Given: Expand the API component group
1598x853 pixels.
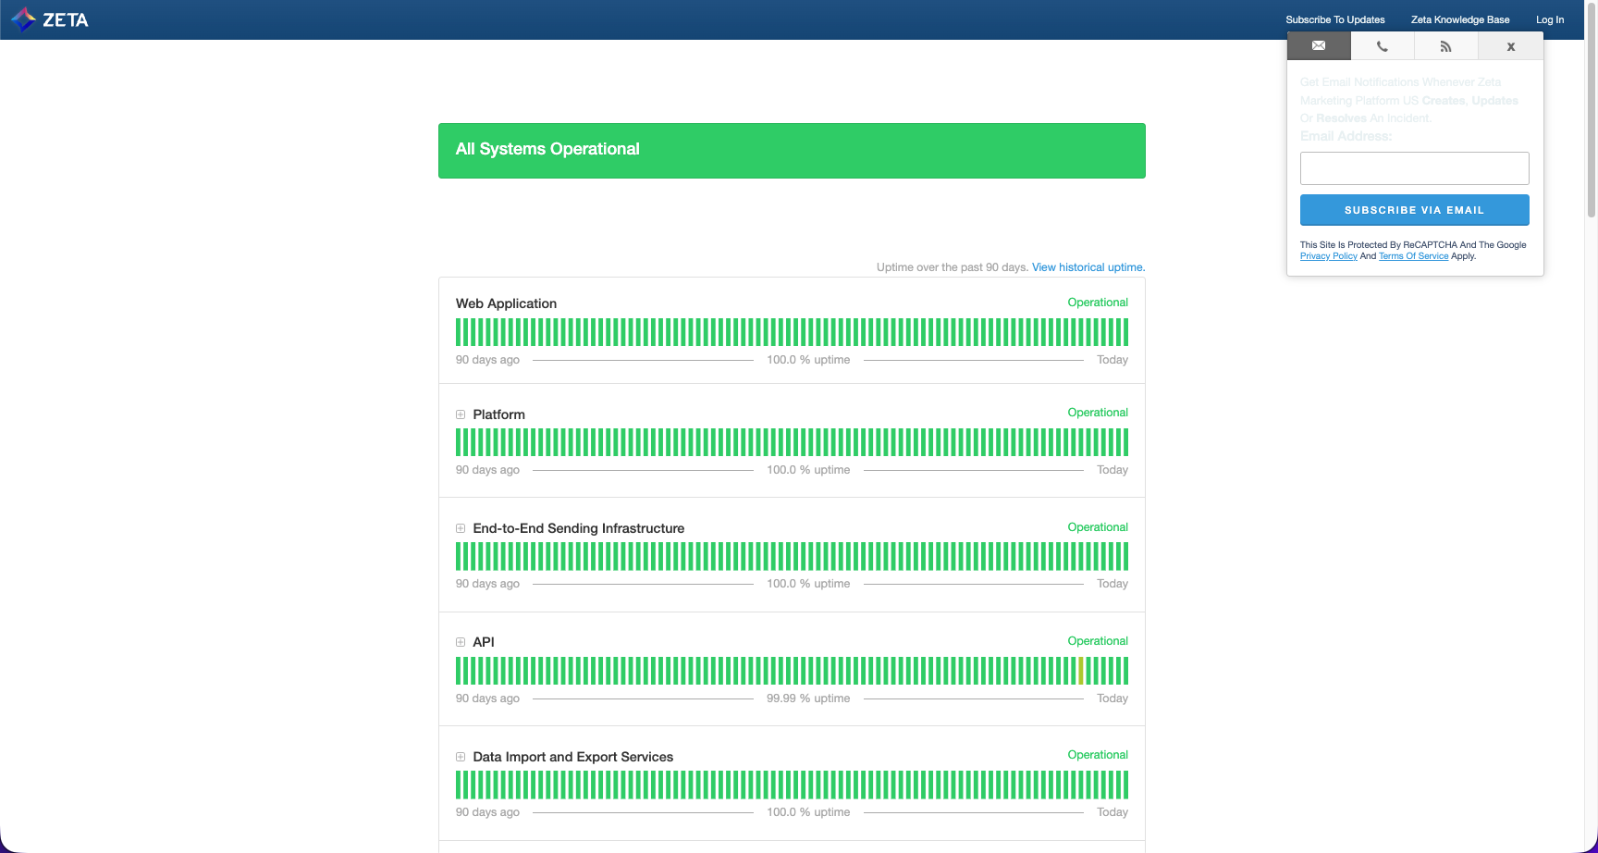Looking at the screenshot, I should (x=461, y=642).
